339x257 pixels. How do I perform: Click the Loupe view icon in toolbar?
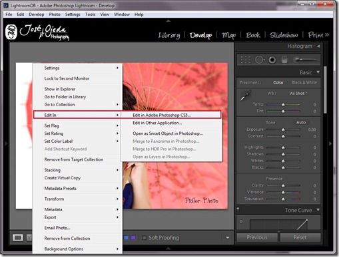[x=18, y=238]
